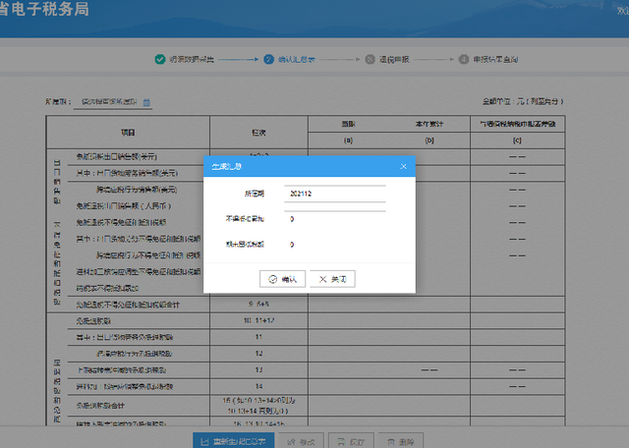629x448 pixels.
Task: Close the dialog using the header X icon
Action: pos(403,166)
